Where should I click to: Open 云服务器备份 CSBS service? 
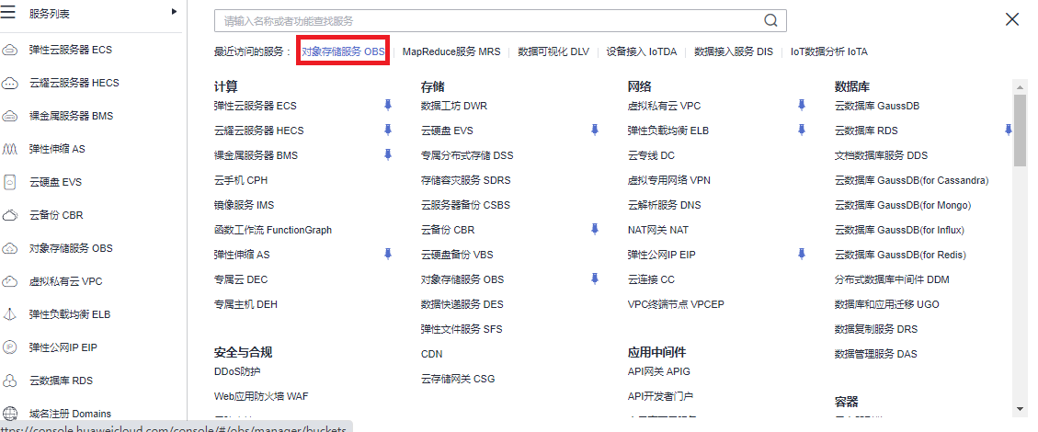[466, 205]
